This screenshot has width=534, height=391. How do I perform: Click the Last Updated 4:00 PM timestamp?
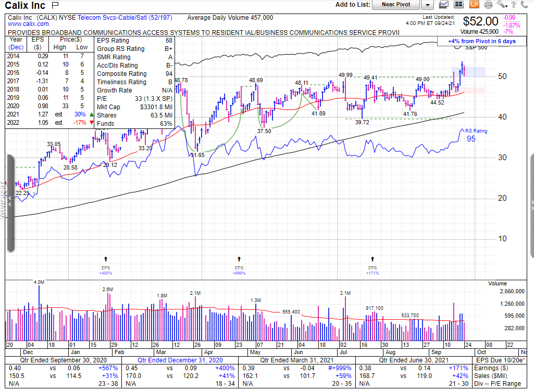pyautogui.click(x=430, y=20)
